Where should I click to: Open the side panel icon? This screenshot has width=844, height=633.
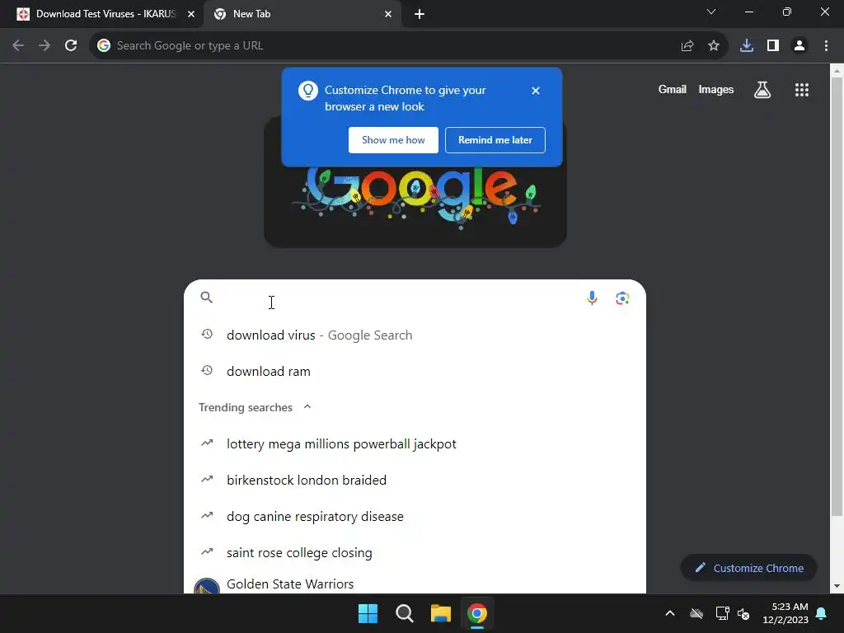[773, 46]
